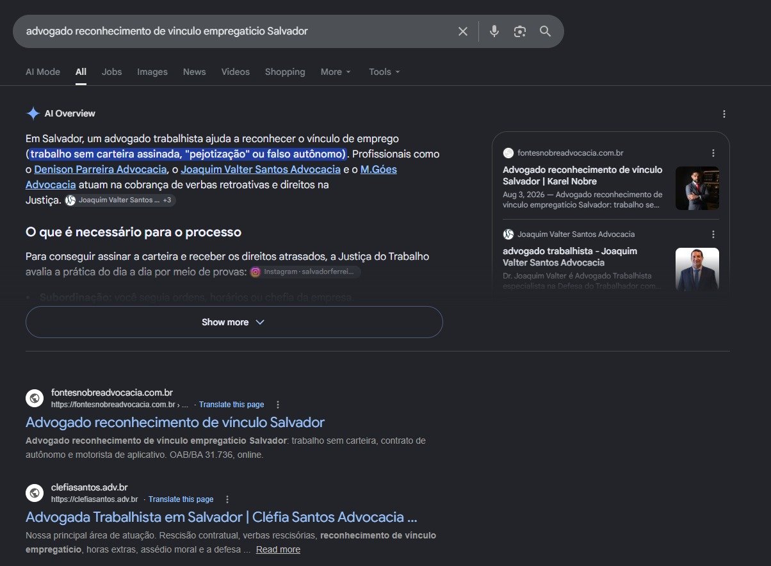Switch to the Videos tab
Image resolution: width=771 pixels, height=566 pixels.
[x=236, y=72]
